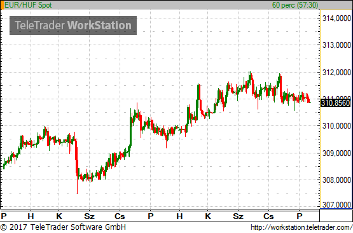This screenshot has height=233, width=353.
Task: Click the first Sz day marker on time axis
Action: (x=89, y=216)
